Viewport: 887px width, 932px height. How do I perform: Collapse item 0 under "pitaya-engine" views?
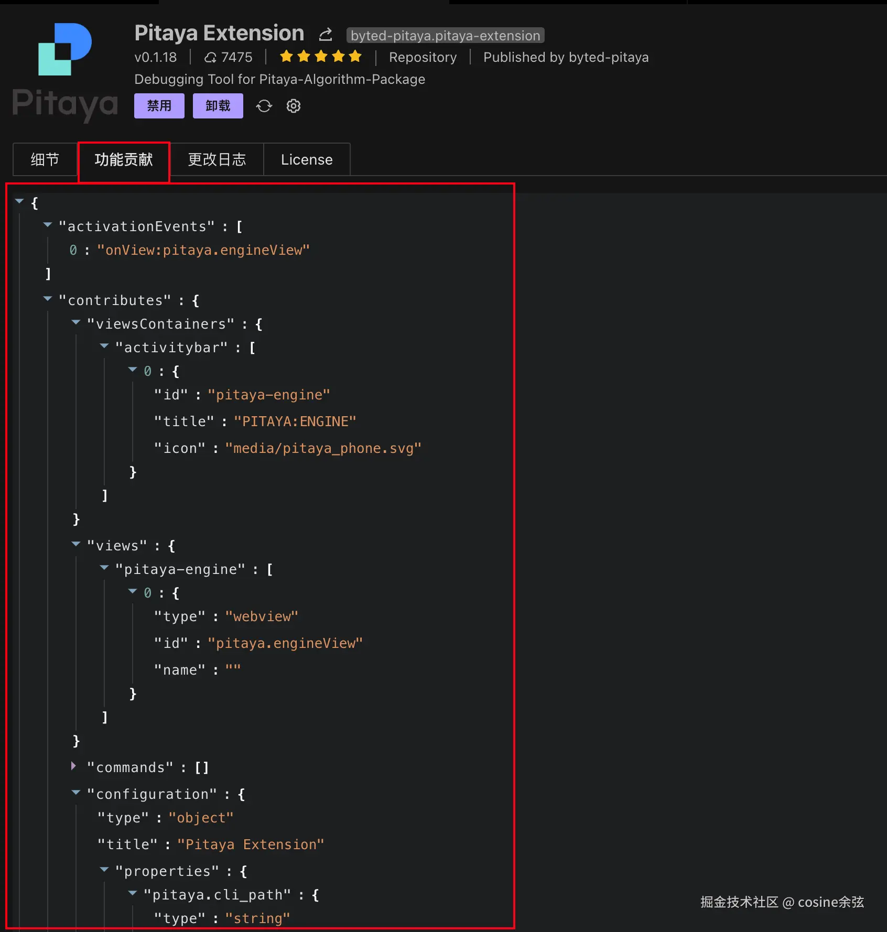133,592
